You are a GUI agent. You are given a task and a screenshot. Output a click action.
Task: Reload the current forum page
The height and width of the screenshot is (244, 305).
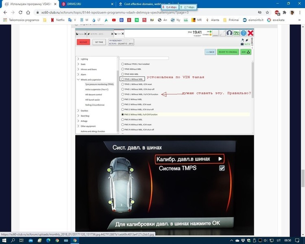(x=20, y=13)
